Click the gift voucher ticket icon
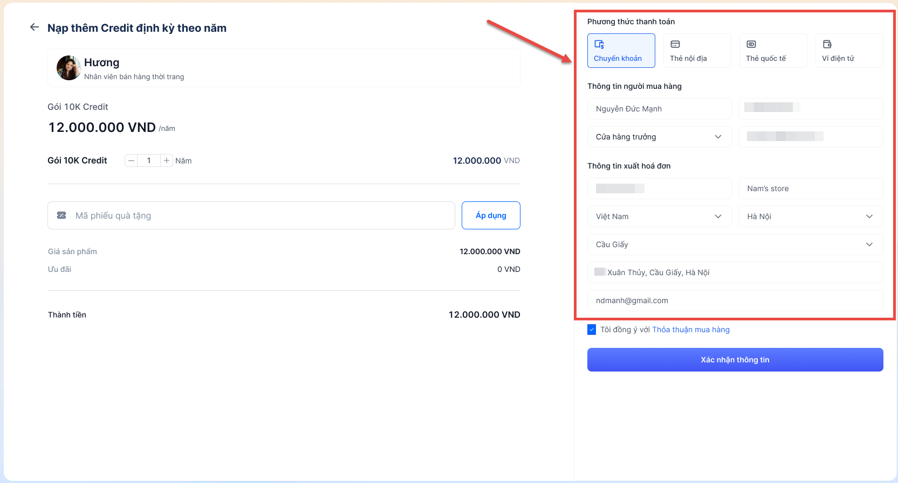This screenshot has height=483, width=898. pos(61,215)
